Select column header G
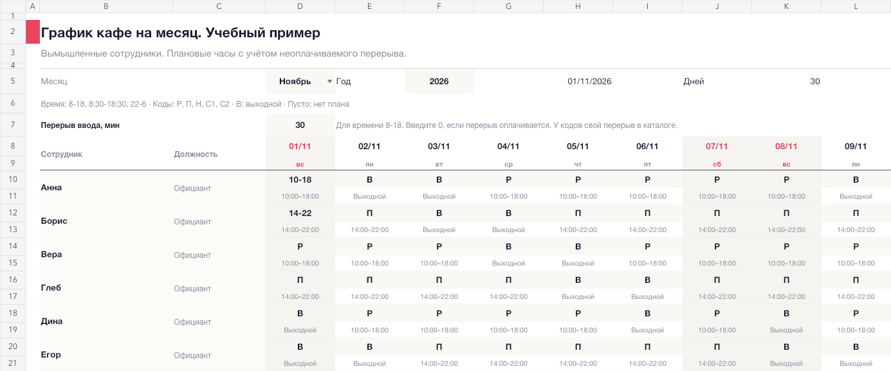The image size is (891, 371). coord(508,6)
